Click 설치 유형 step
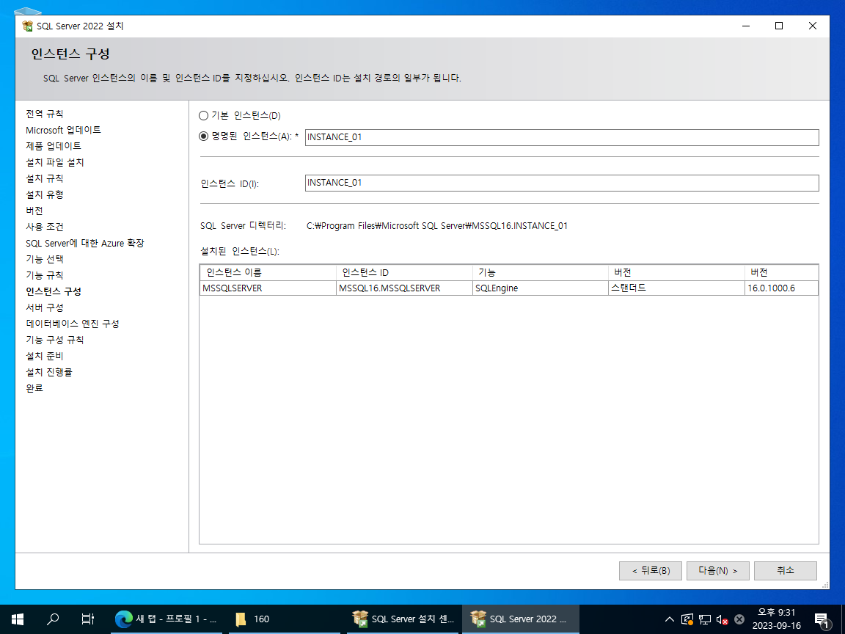 pos(45,194)
